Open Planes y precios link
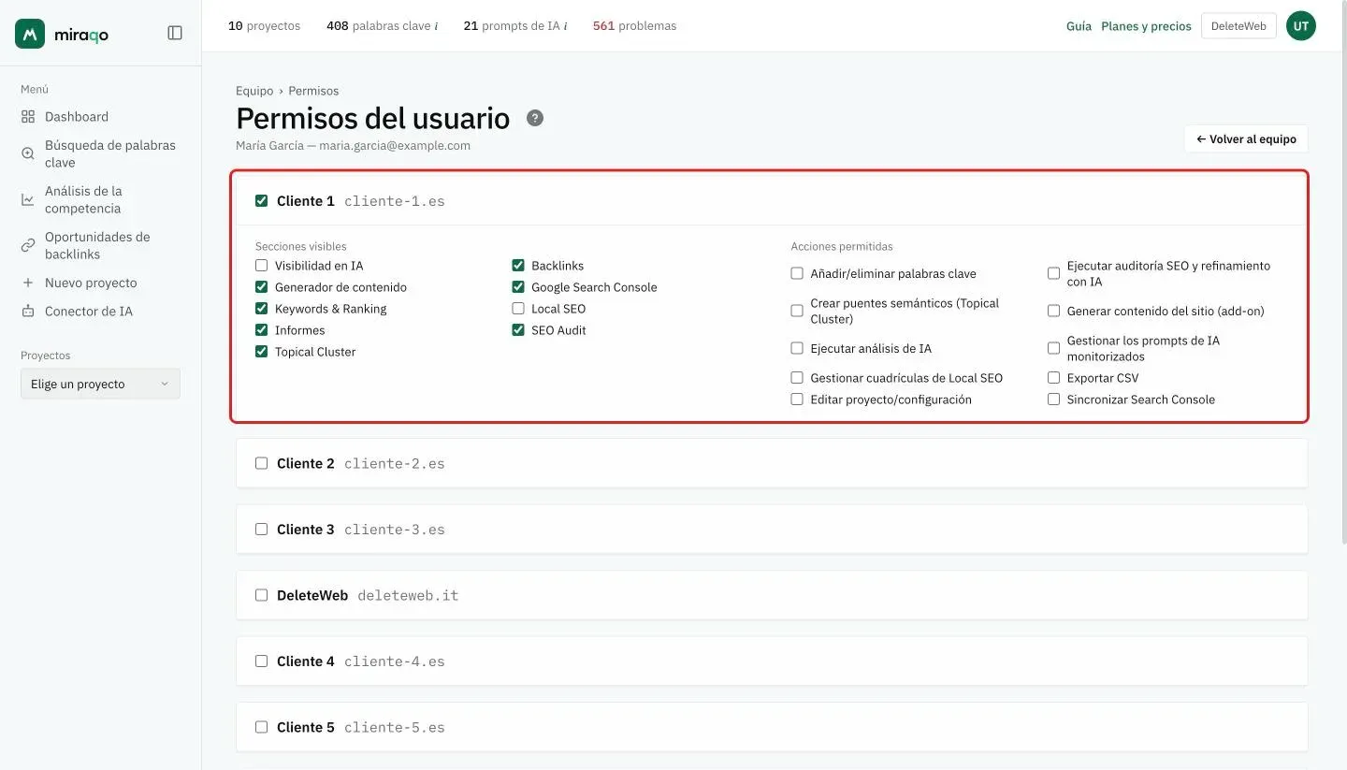Viewport: 1347px width, 770px height. [x=1146, y=26]
